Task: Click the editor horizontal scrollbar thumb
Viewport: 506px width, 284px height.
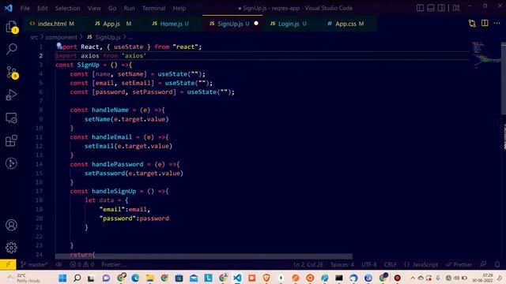Action: click(204, 256)
